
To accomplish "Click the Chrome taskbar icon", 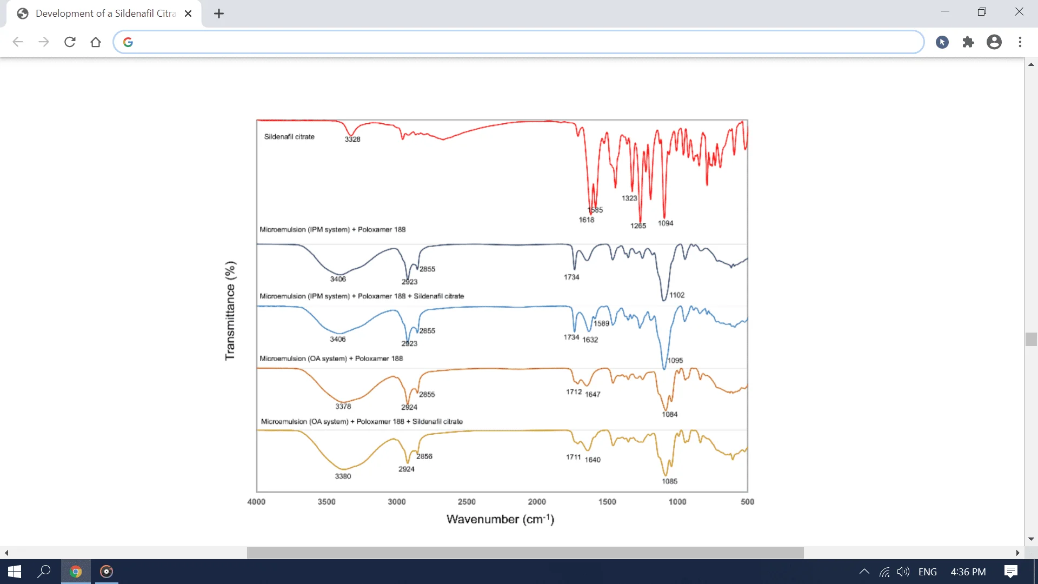I will point(76,572).
